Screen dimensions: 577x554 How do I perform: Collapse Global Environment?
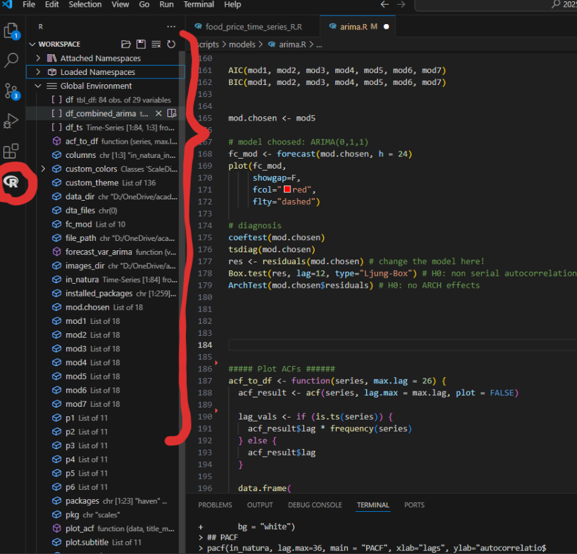[x=38, y=86]
